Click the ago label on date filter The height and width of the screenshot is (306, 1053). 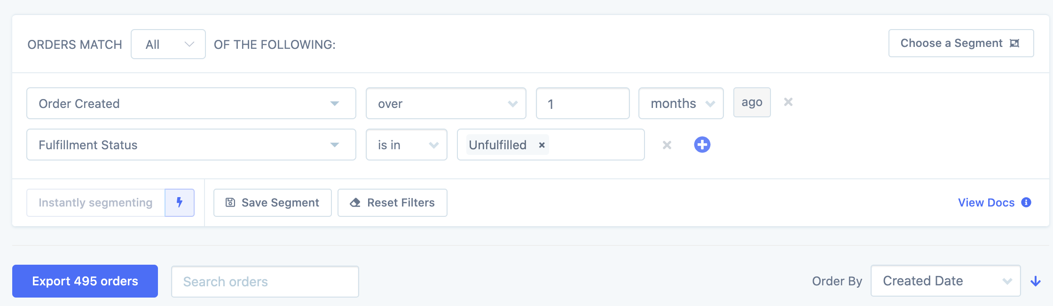[x=752, y=102]
